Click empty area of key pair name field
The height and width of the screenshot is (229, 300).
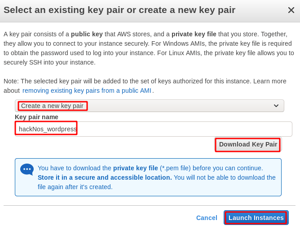184,129
